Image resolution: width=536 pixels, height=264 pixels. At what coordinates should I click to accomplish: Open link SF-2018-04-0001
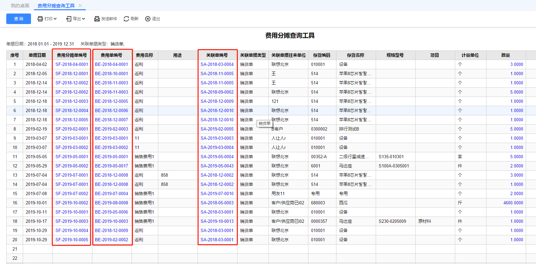point(72,65)
